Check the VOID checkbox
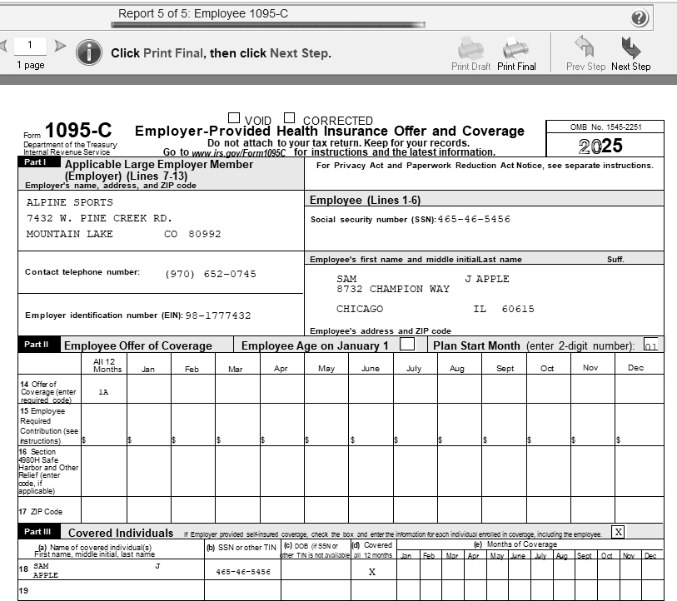 [234, 118]
